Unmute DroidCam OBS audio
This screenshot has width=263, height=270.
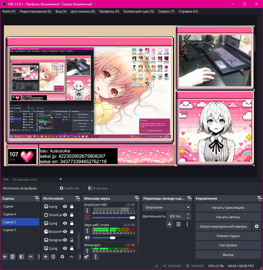pyautogui.click(x=87, y=217)
